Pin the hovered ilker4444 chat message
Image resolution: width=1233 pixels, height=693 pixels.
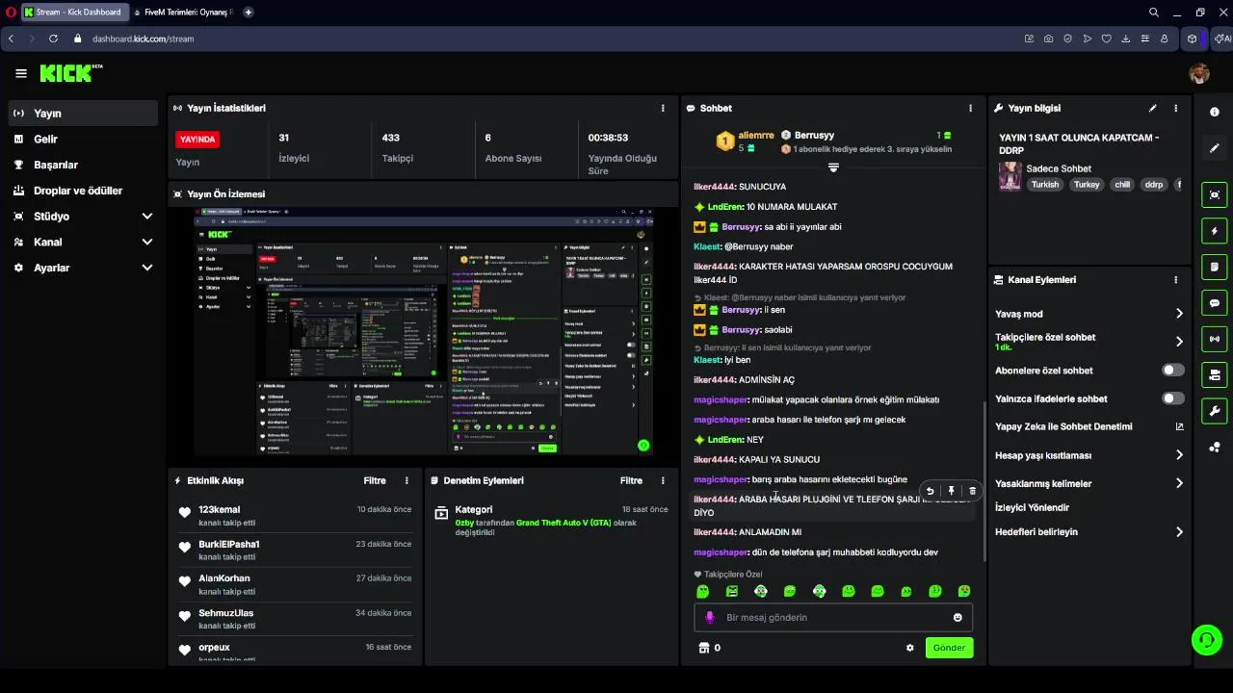coord(951,491)
